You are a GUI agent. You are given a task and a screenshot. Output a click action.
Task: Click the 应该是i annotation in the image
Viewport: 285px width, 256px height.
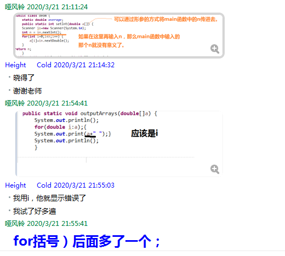pos(145,133)
